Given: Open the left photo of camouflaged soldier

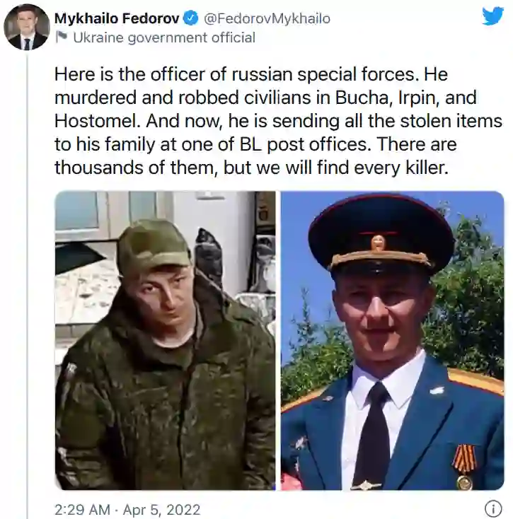Looking at the screenshot, I should pyautogui.click(x=165, y=340).
